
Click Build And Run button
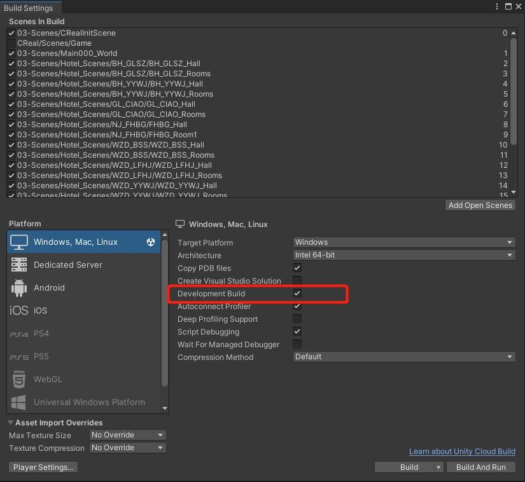[481, 467]
